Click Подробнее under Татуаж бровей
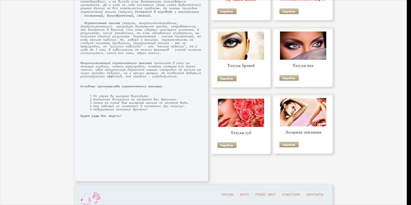The height and width of the screenshot is (205, 411). [x=227, y=78]
